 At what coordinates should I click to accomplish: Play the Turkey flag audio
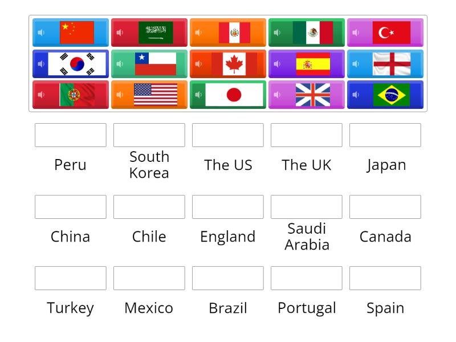(355, 32)
